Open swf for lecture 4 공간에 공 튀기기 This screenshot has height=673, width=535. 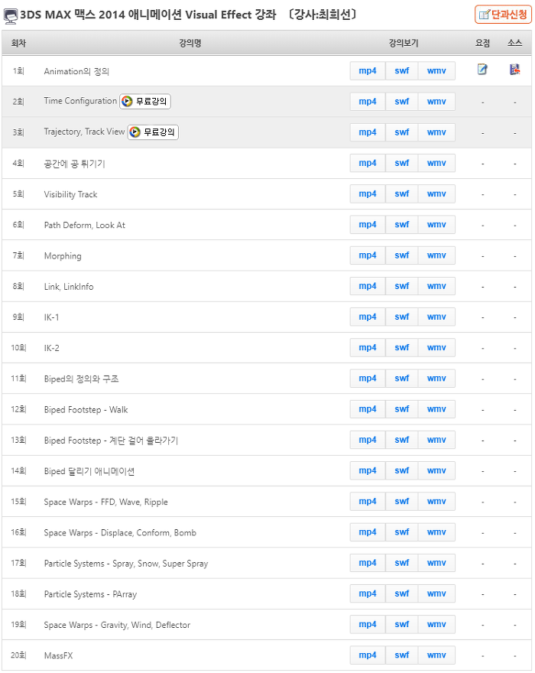coord(402,163)
